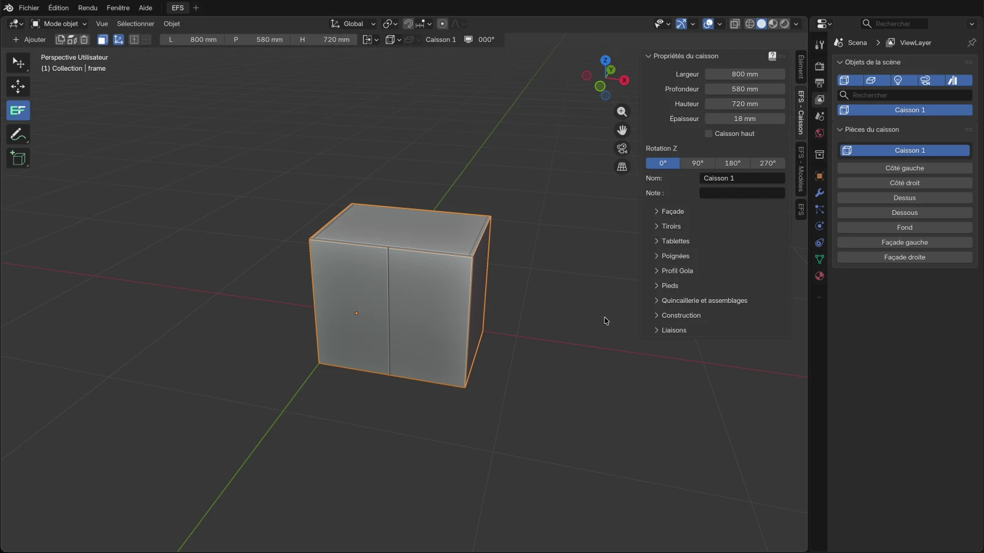Switch to wireframe shading mode

(x=750, y=24)
